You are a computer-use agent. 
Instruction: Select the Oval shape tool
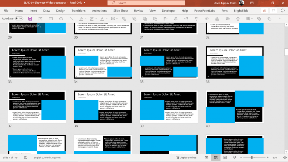[x=61, y=18]
